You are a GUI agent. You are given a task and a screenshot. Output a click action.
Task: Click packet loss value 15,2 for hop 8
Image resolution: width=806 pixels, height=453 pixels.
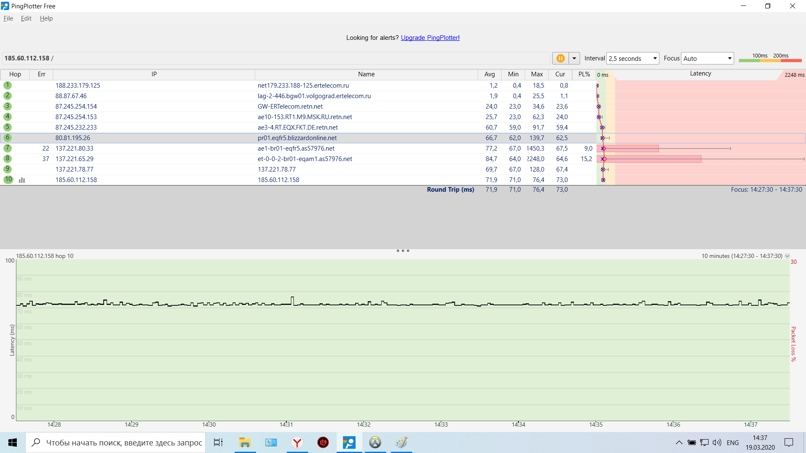click(586, 159)
